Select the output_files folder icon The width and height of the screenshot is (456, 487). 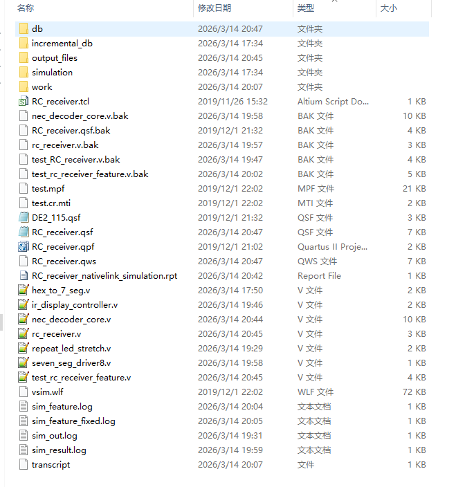pos(24,58)
